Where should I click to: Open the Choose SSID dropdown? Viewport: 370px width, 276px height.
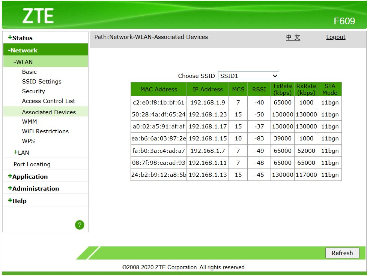[x=248, y=76]
